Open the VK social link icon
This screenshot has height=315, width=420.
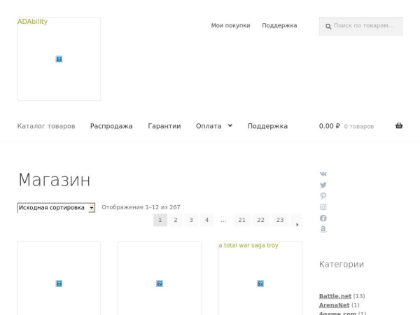[323, 174]
